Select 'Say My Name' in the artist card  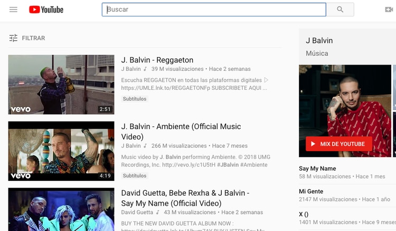coord(317,169)
